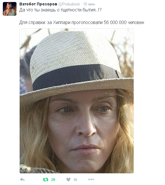Open the tweet via '10 мин' timestamp
The width and height of the screenshot is (165, 185).
click(89, 4)
